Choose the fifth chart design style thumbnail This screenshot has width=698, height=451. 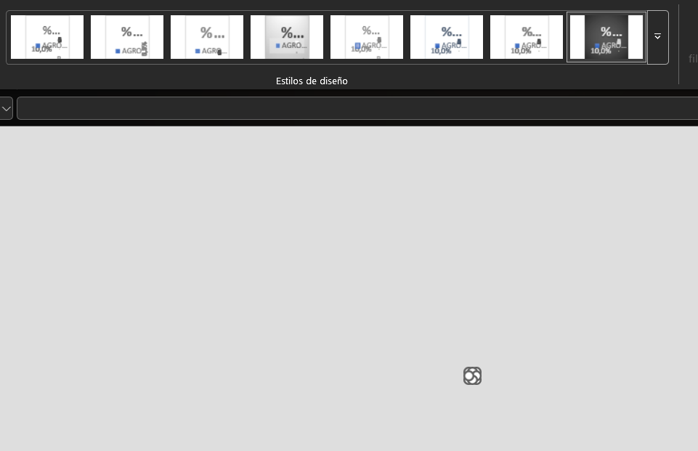(x=367, y=37)
